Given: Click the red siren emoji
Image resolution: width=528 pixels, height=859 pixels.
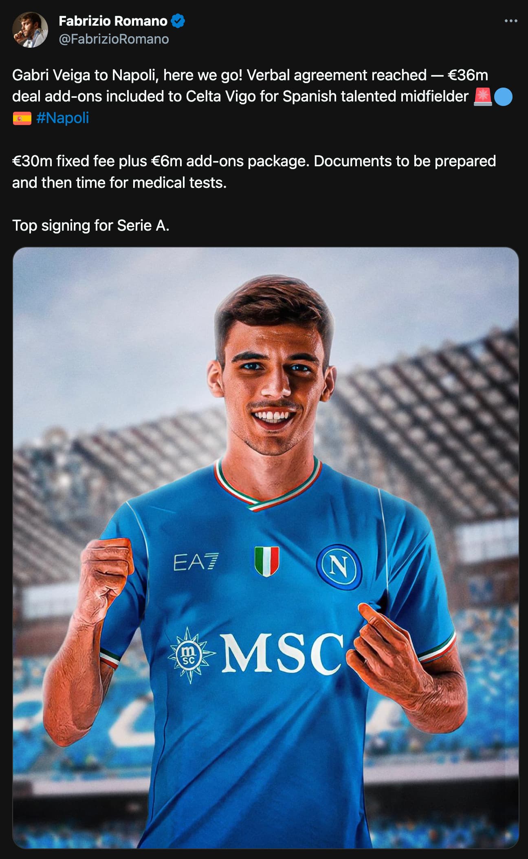Looking at the screenshot, I should point(483,97).
